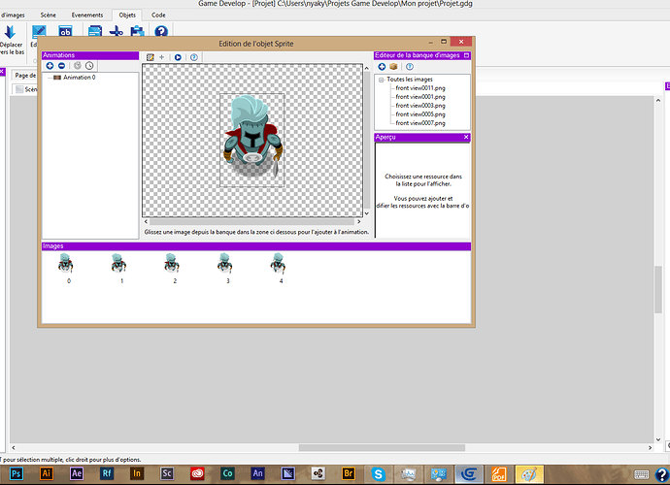Image resolution: width=670 pixels, height=485 pixels.
Task: Select front view0011.png in image bank
Action: click(x=420, y=88)
